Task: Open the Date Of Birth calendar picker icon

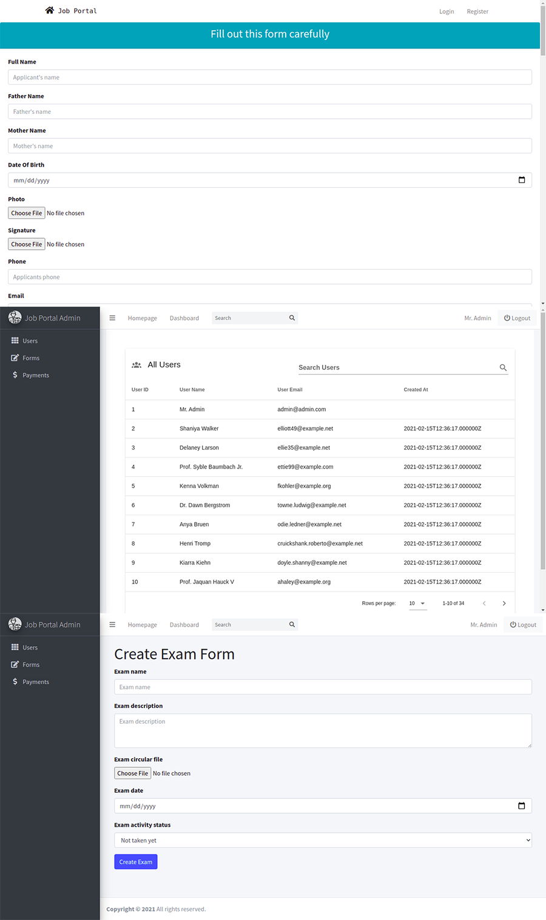Action: [x=521, y=180]
